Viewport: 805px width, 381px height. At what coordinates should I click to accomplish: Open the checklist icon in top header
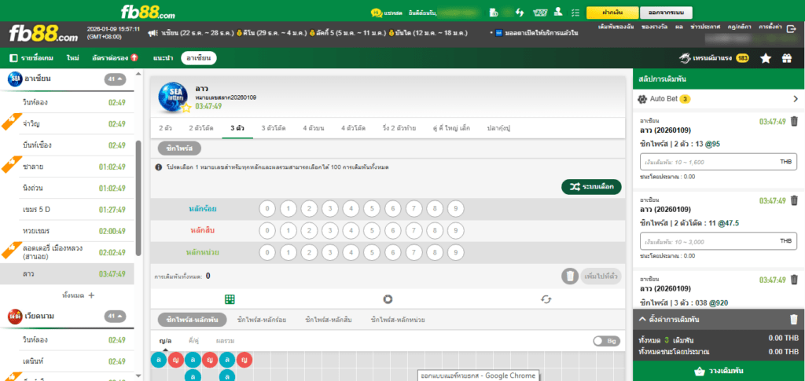point(575,12)
